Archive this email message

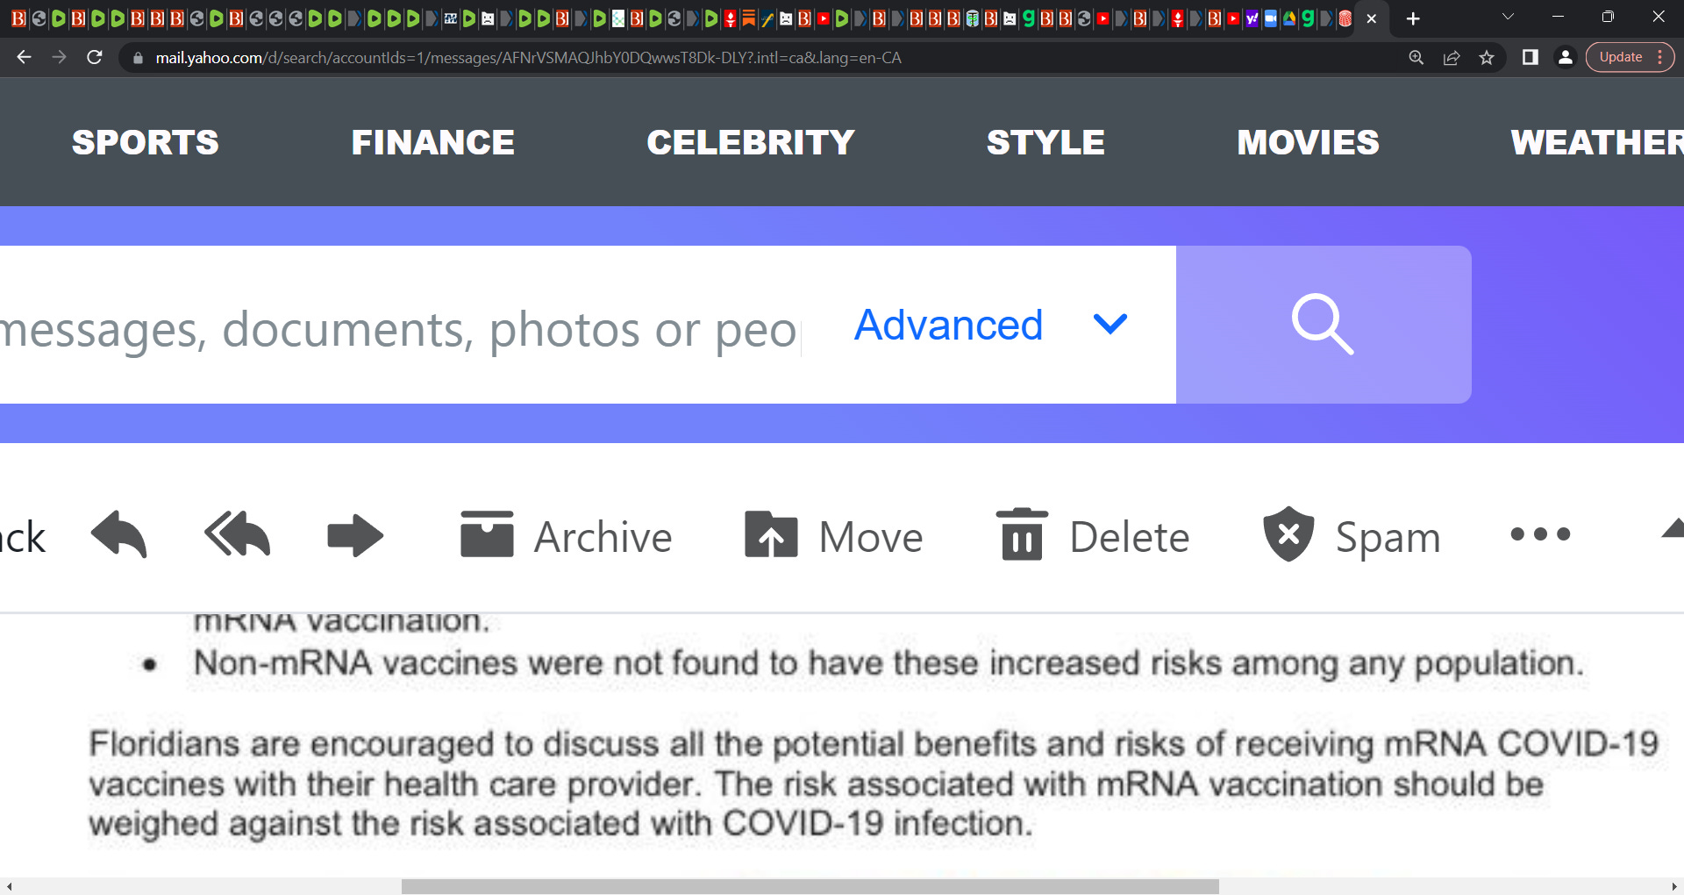coord(566,535)
